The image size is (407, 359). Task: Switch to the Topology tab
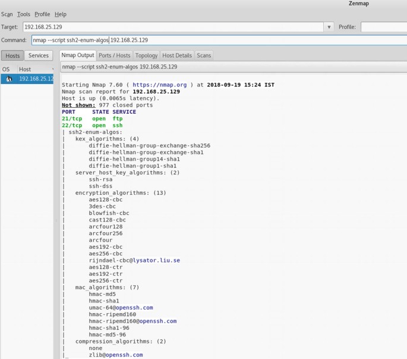[x=146, y=55]
